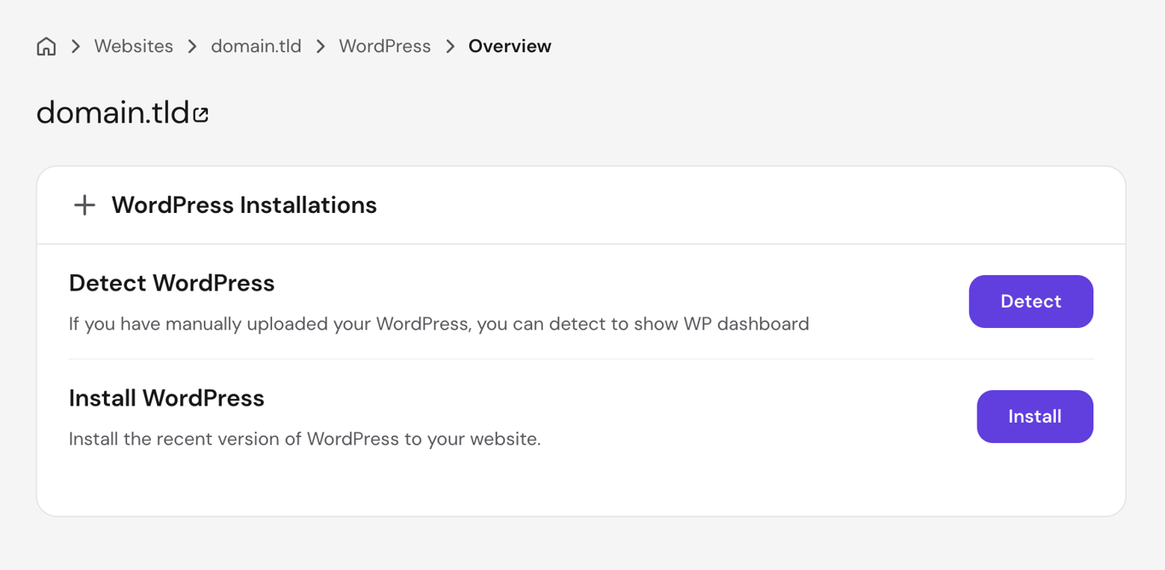Click the chevron after the domain.tld breadcrumb
1165x570 pixels.
tap(321, 47)
